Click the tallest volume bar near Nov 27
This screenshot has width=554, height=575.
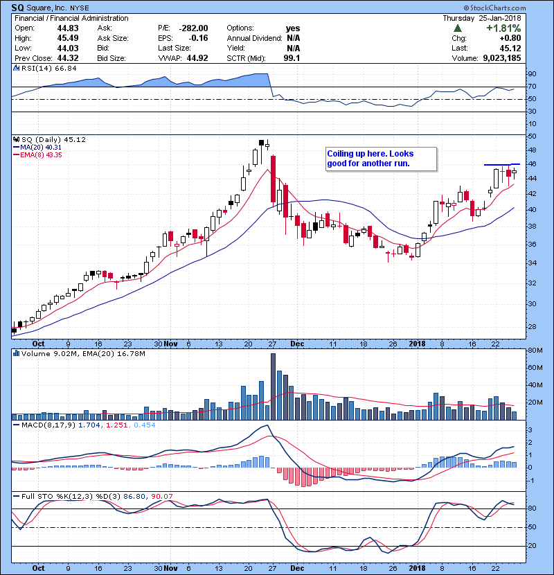point(273,387)
